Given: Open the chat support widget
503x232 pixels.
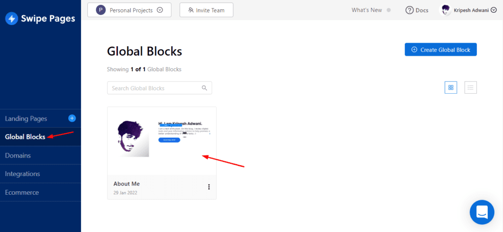Looking at the screenshot, I should pos(481,212).
